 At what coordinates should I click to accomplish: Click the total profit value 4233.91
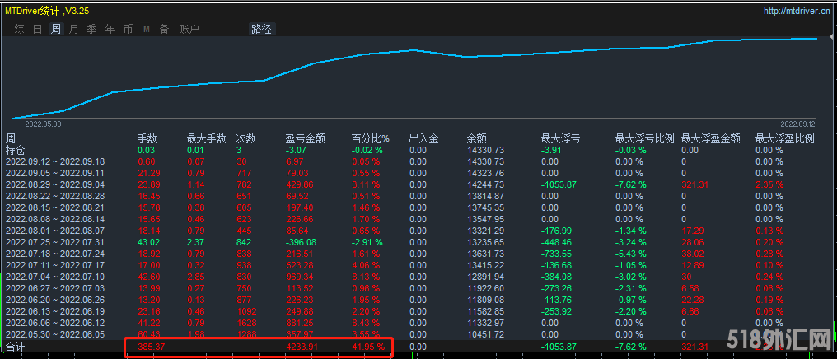click(x=301, y=347)
